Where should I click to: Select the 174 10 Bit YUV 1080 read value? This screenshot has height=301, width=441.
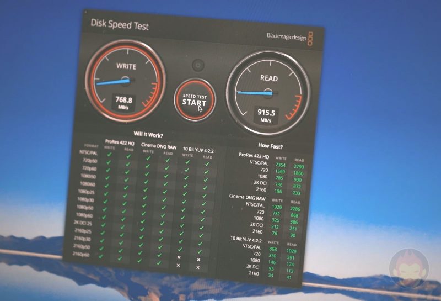[291, 264]
